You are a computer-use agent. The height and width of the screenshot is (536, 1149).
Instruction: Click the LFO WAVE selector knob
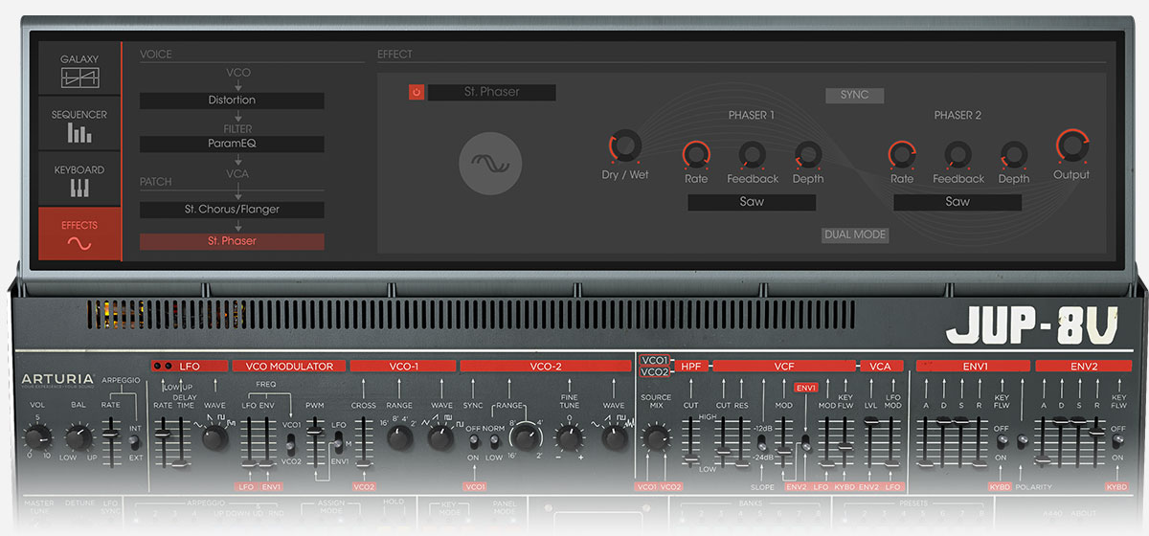(214, 438)
